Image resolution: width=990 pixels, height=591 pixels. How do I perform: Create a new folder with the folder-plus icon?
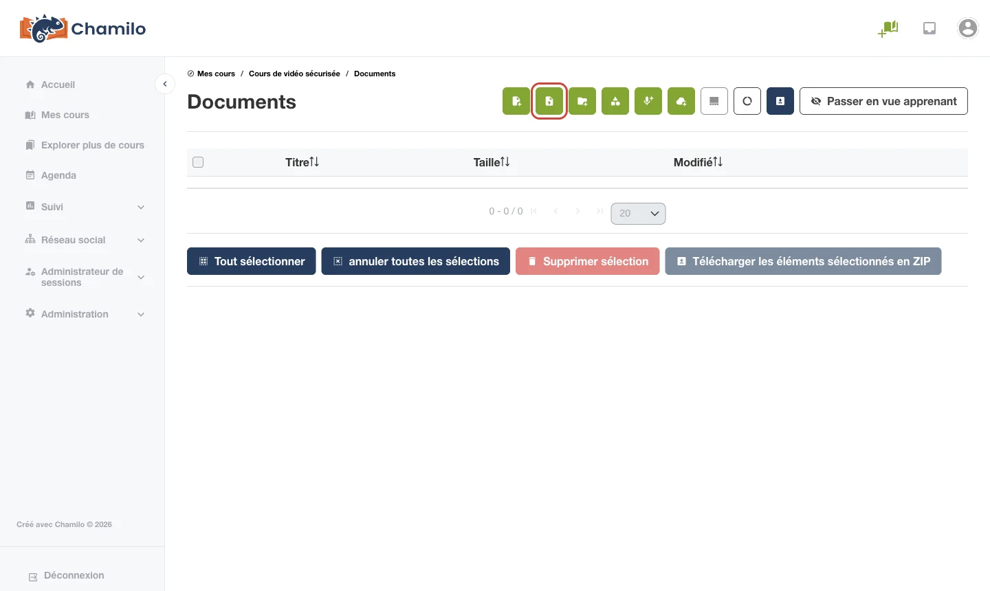(x=582, y=101)
